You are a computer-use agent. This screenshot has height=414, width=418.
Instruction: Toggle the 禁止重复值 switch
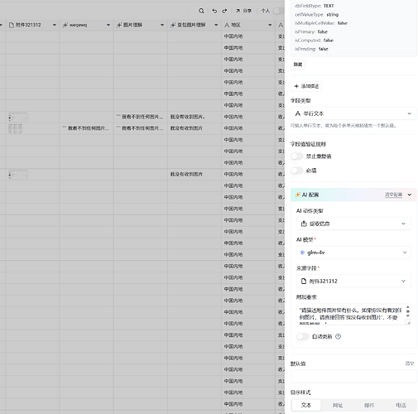pyautogui.click(x=297, y=156)
